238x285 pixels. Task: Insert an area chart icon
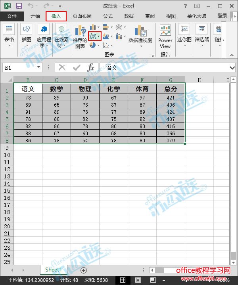106,36
